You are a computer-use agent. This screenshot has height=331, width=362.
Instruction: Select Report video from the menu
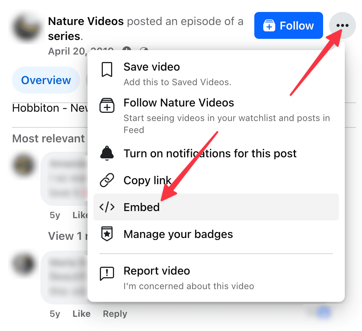pyautogui.click(x=216, y=278)
